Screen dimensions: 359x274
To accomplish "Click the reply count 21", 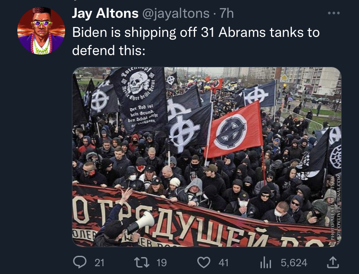I will coord(99,263).
